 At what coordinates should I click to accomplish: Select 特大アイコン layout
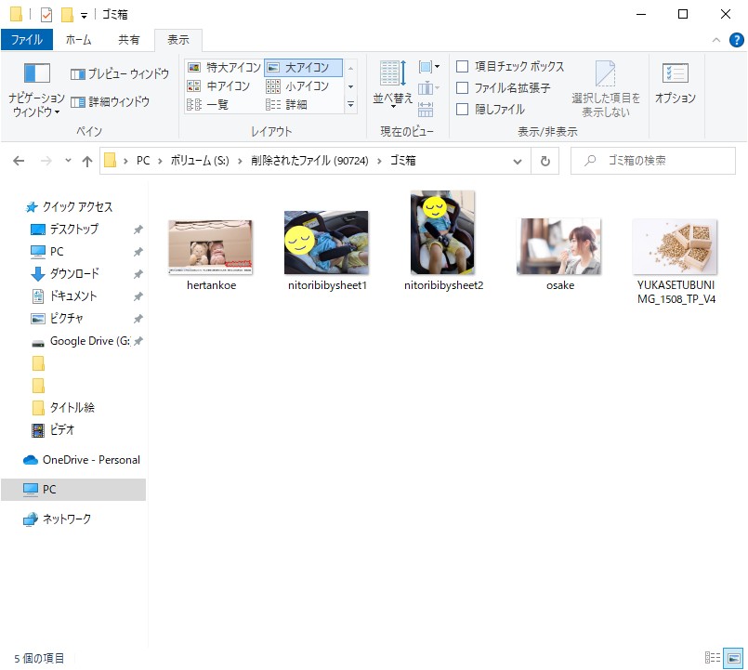222,68
